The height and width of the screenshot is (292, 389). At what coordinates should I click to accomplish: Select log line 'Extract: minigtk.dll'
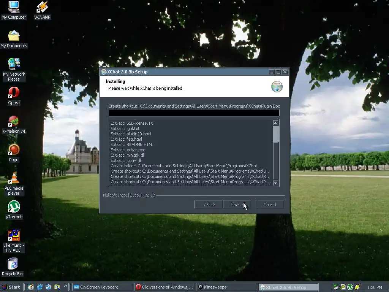[128, 155]
